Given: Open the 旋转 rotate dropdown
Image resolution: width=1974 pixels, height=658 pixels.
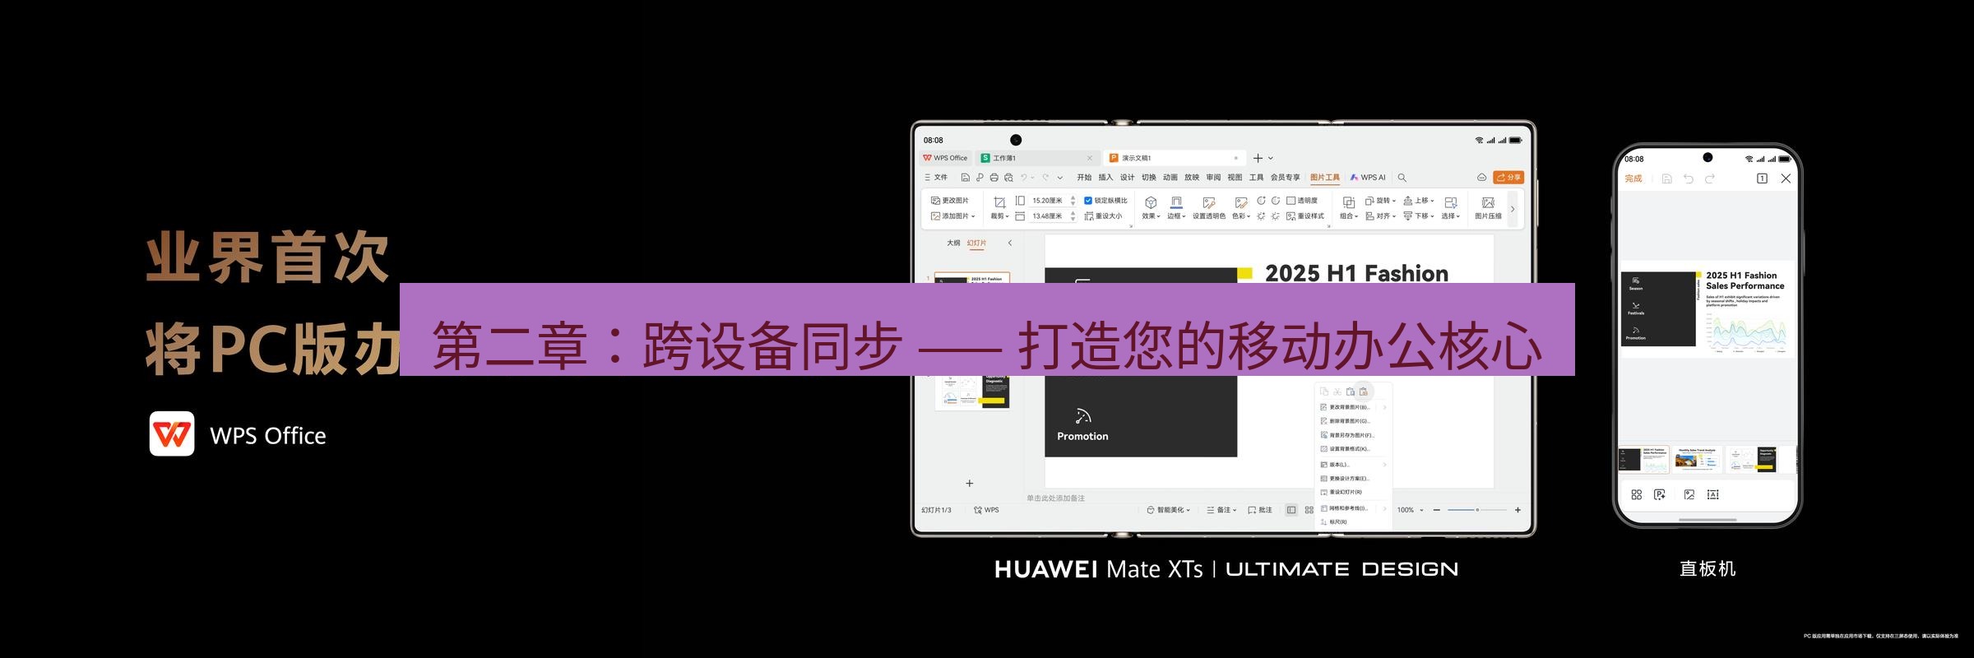Looking at the screenshot, I should 1380,201.
